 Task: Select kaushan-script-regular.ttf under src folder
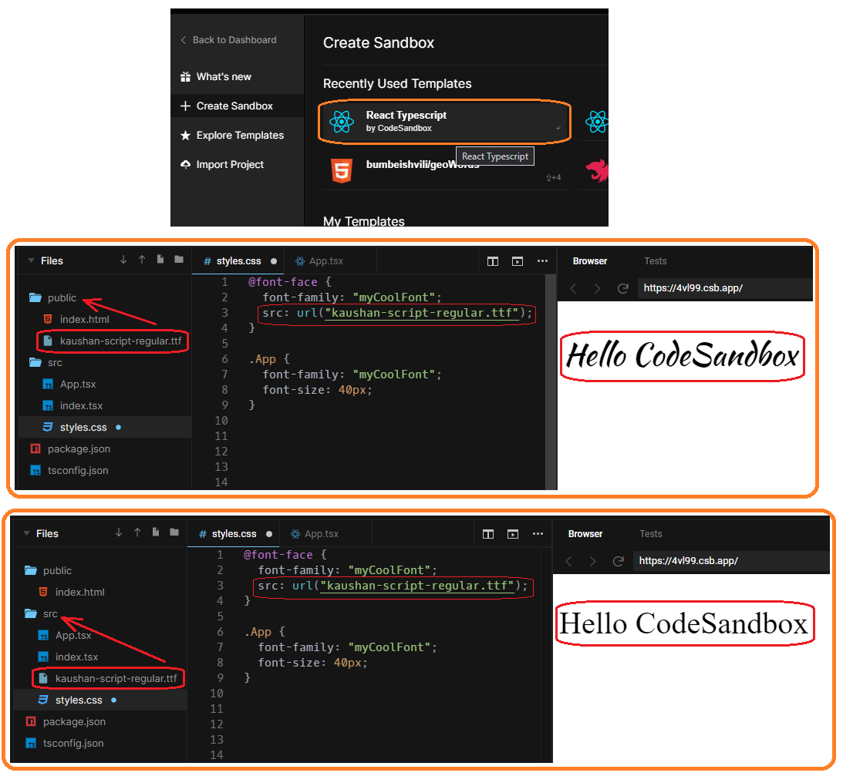107,678
